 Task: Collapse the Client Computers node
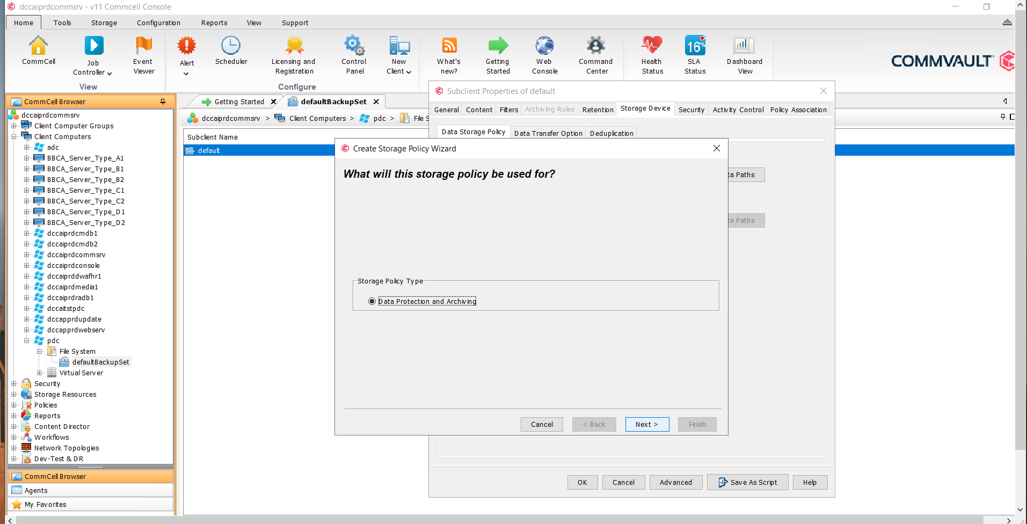pyautogui.click(x=14, y=137)
